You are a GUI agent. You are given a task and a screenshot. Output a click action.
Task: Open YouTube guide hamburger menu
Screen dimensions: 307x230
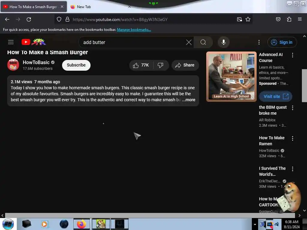11,42
